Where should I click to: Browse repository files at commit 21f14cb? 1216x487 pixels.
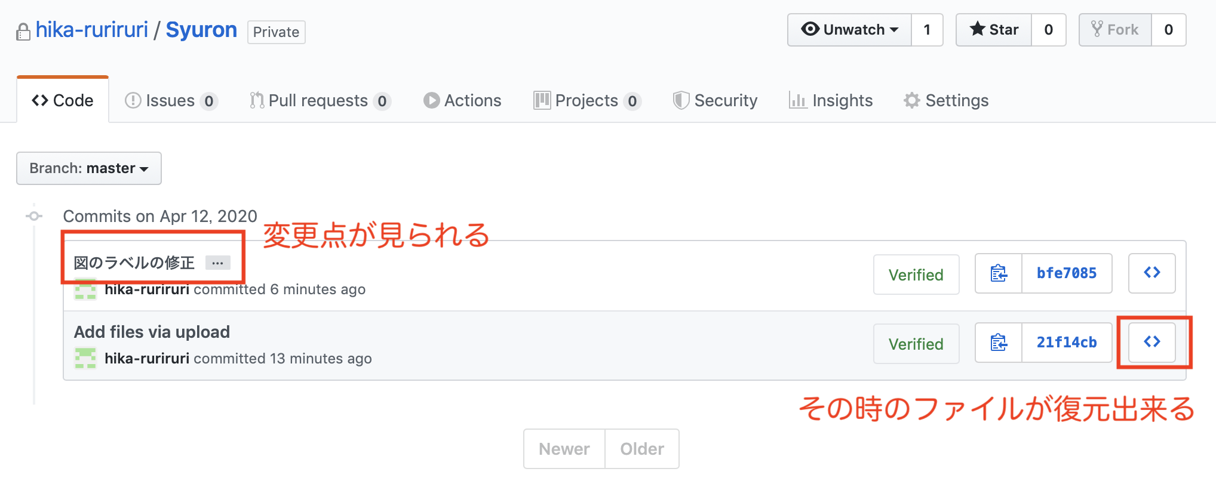click(x=1151, y=343)
